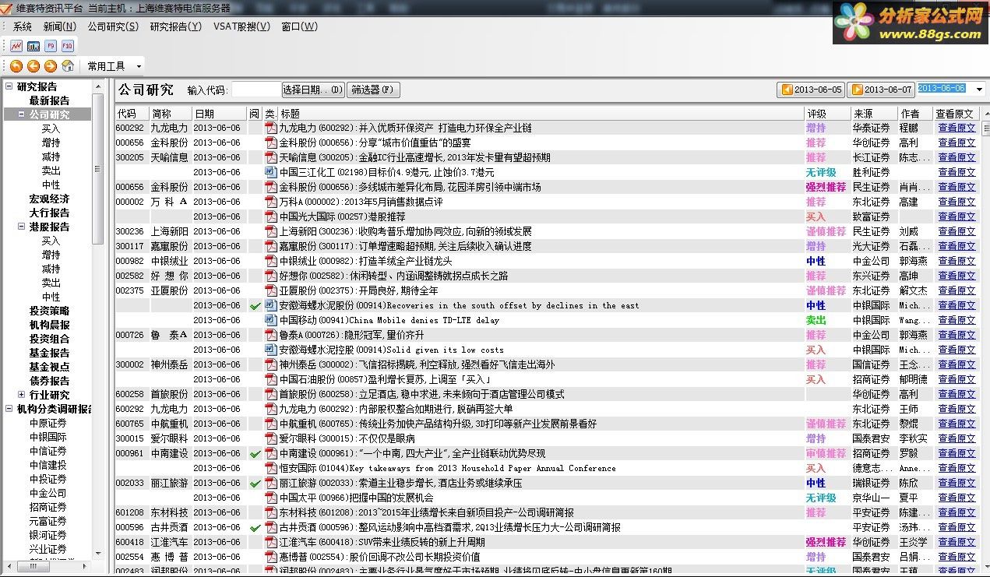Sort by the 来源 column header

pyautogui.click(x=873, y=114)
